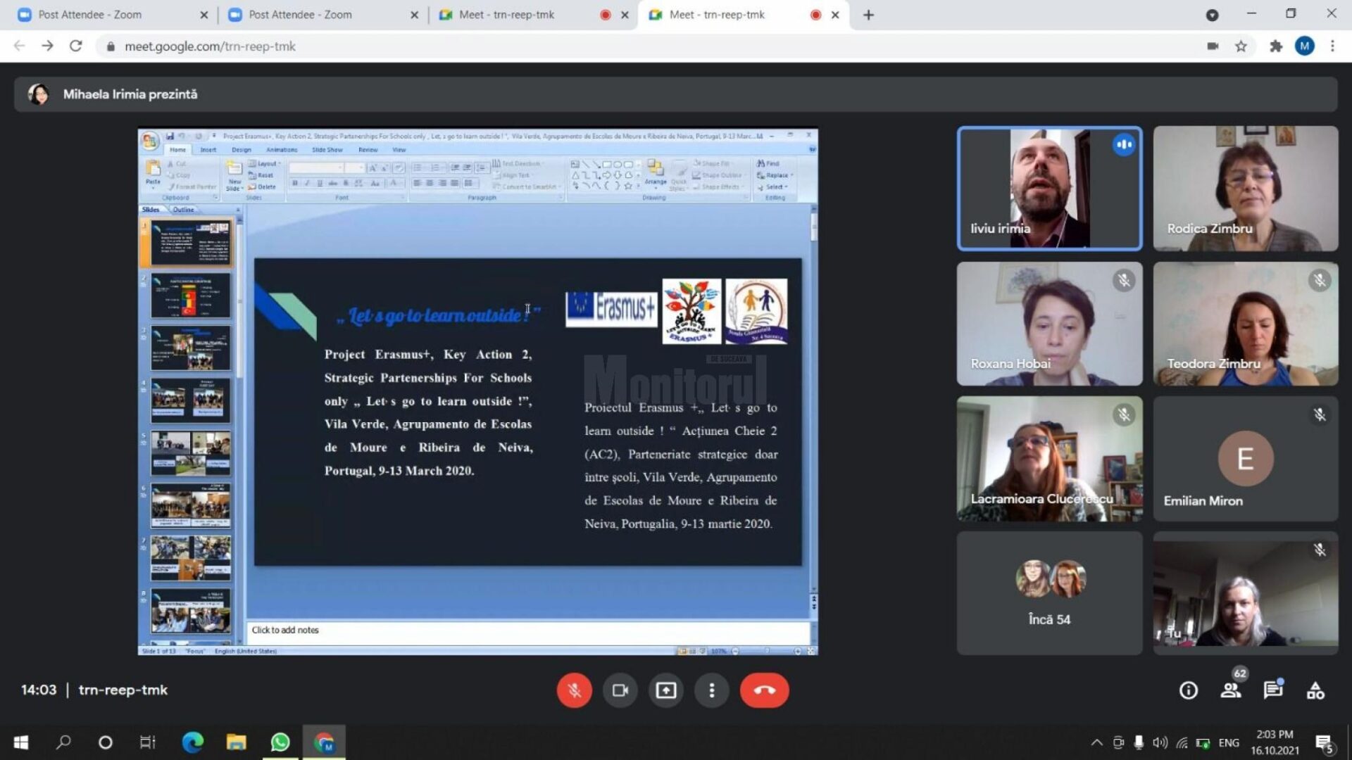Open WhatsApp from the taskbar
The width and height of the screenshot is (1352, 760).
pyautogui.click(x=280, y=742)
